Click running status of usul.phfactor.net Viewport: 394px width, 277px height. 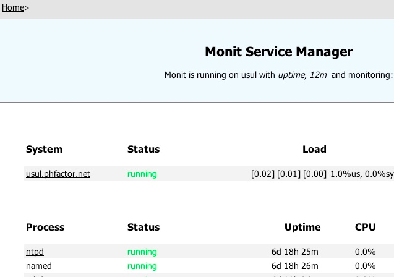[x=142, y=174]
